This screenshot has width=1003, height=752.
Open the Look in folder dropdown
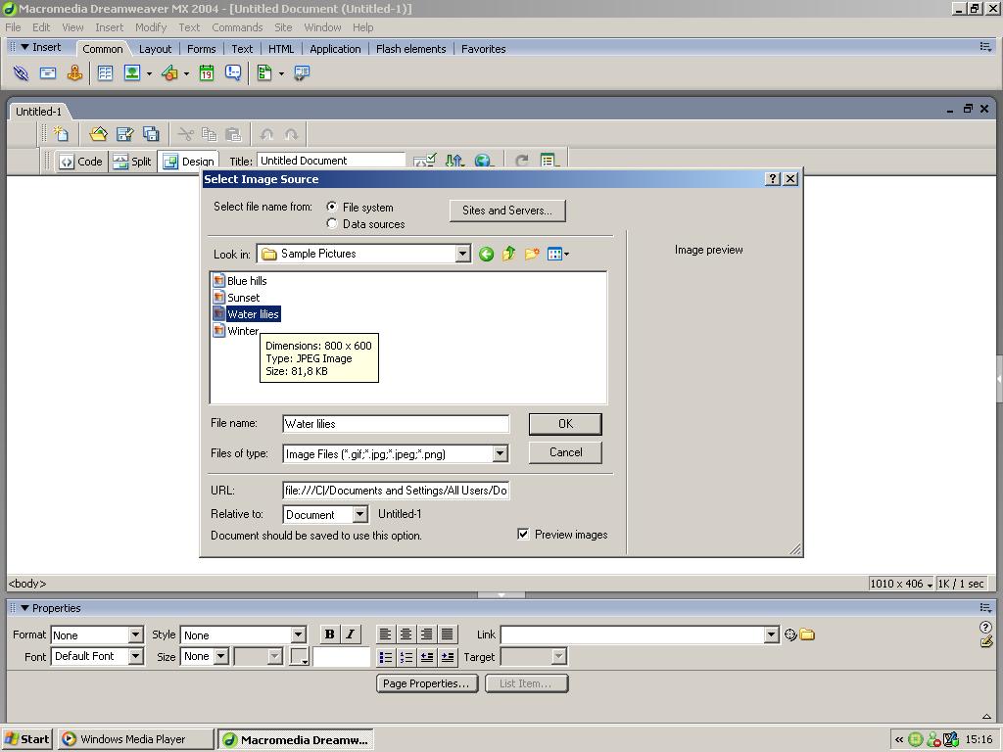pyautogui.click(x=462, y=255)
